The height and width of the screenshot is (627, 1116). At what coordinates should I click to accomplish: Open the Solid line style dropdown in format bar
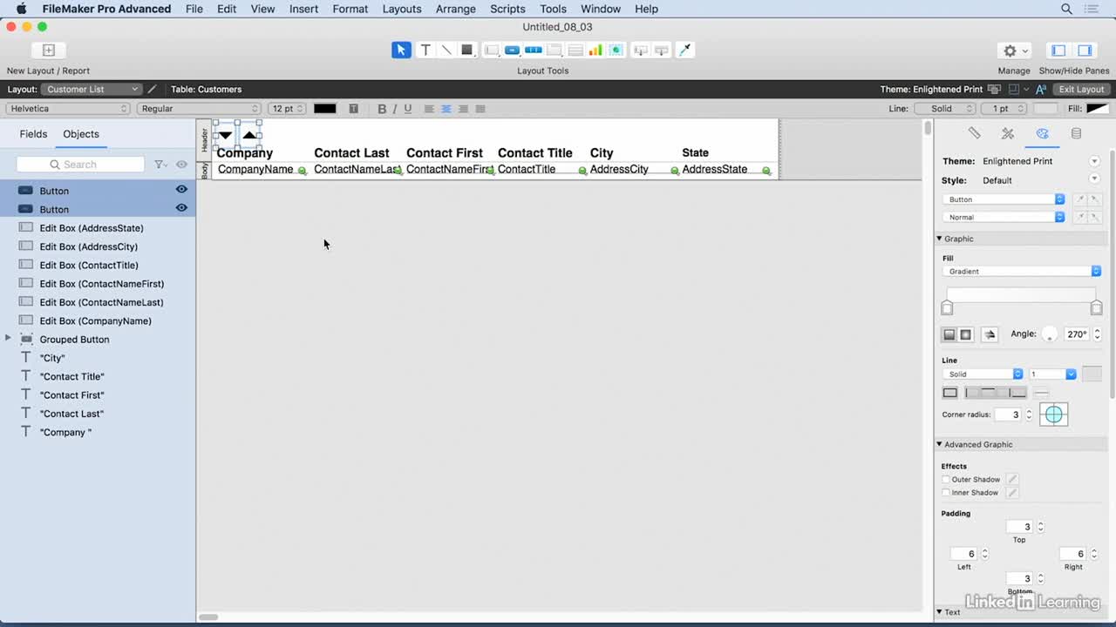click(x=944, y=109)
